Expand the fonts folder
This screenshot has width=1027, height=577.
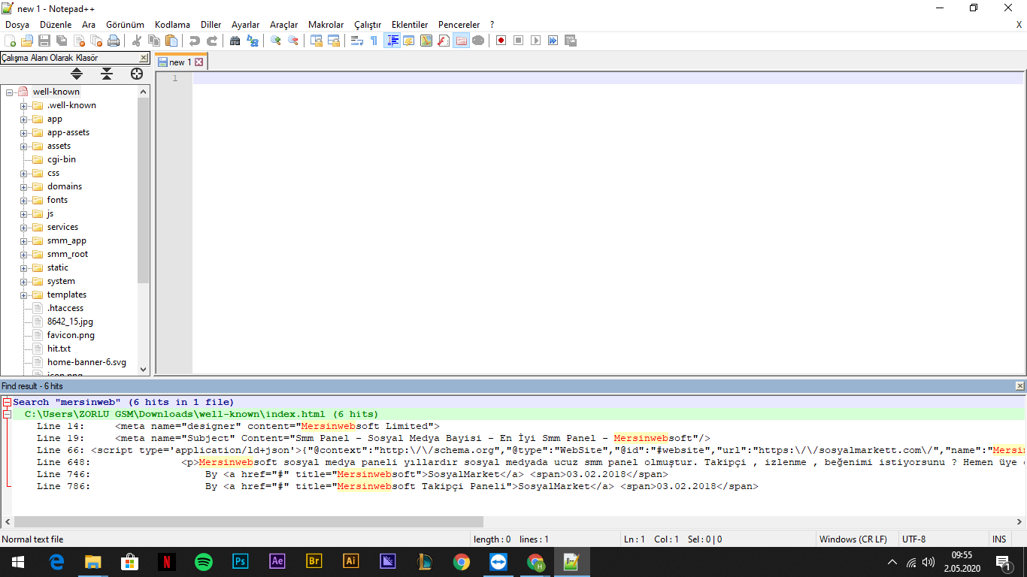click(24, 200)
